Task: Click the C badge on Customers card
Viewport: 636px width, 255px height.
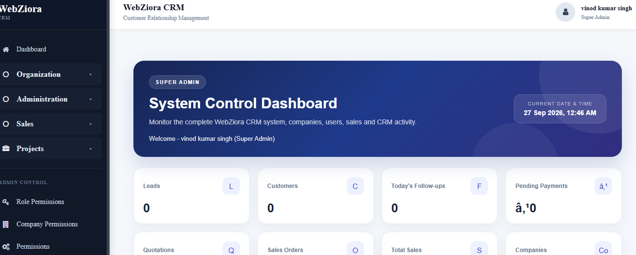Action: coord(355,187)
